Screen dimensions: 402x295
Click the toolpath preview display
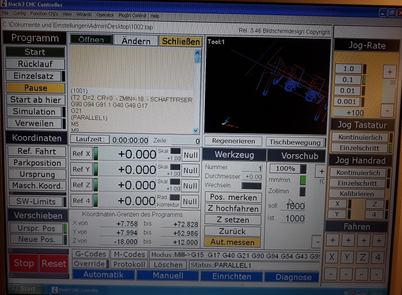pyautogui.click(x=267, y=86)
